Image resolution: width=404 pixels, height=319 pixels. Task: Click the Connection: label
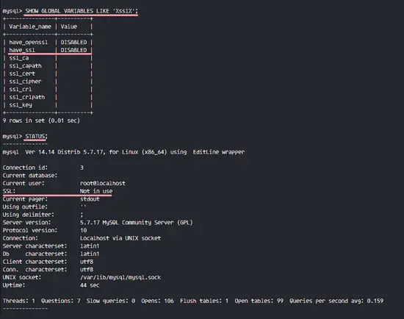point(21,238)
